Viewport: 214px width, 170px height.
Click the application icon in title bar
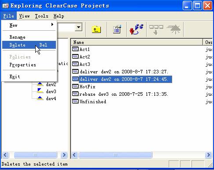[5, 6]
